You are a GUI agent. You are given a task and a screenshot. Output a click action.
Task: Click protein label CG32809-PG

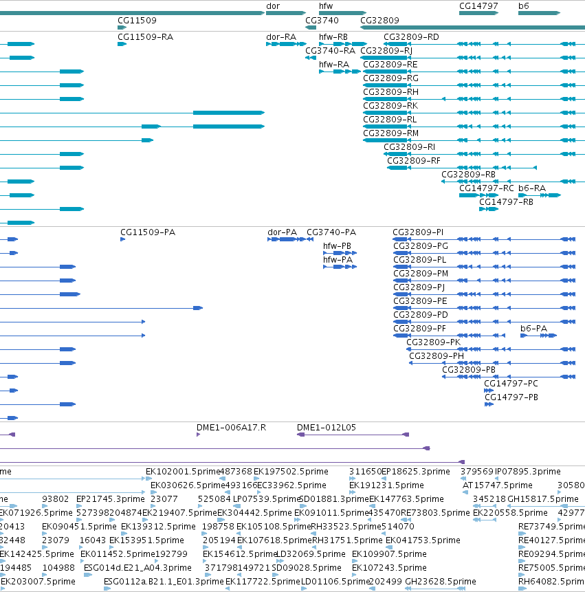coord(421,246)
